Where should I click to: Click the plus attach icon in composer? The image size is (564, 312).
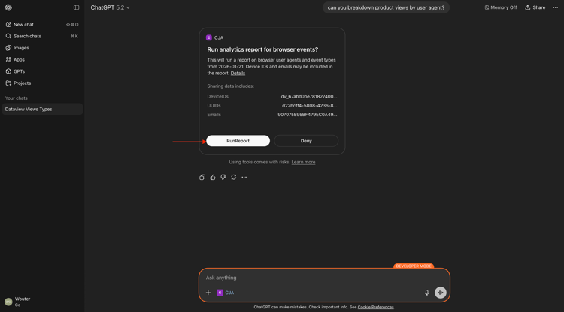point(208,292)
